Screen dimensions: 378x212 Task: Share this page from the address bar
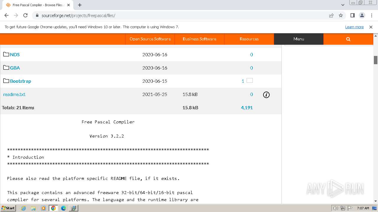click(x=331, y=15)
